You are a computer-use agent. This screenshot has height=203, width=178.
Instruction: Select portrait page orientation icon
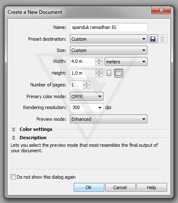(109, 73)
